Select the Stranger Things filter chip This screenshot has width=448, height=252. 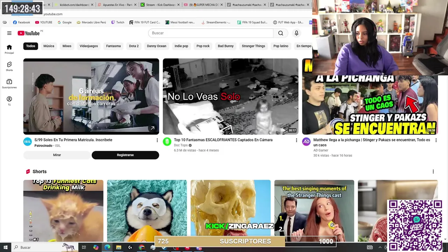253,46
